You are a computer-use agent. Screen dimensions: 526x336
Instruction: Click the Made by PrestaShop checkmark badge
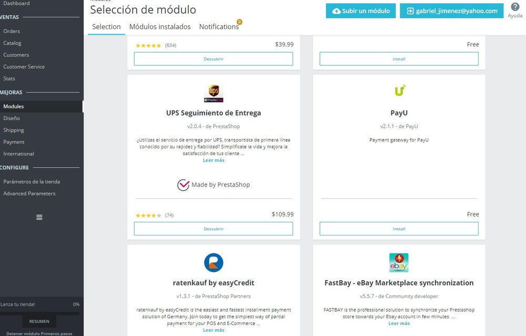(183, 185)
